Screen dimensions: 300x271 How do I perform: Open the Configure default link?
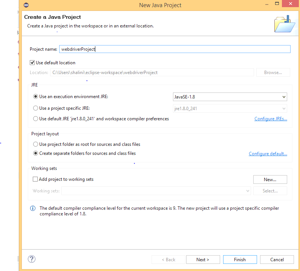coord(268,154)
